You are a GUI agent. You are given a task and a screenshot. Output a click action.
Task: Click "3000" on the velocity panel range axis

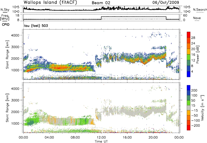point(15,100)
